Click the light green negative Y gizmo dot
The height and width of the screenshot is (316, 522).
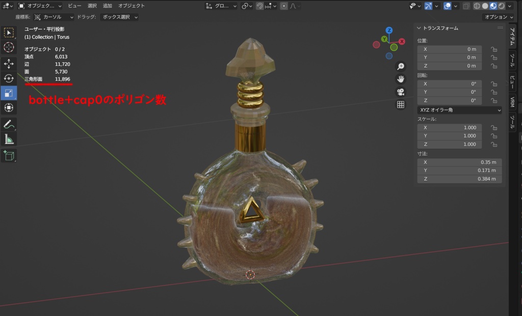[x=394, y=47]
